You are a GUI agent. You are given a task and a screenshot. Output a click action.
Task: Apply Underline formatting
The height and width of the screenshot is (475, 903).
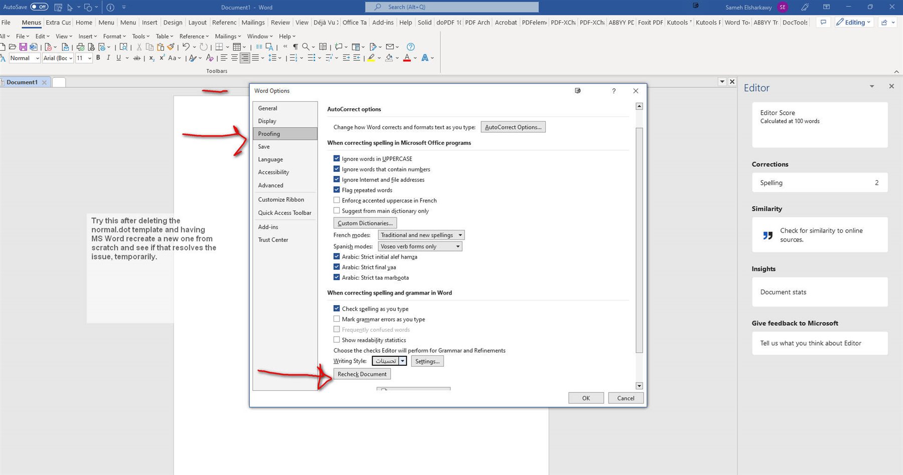point(118,58)
